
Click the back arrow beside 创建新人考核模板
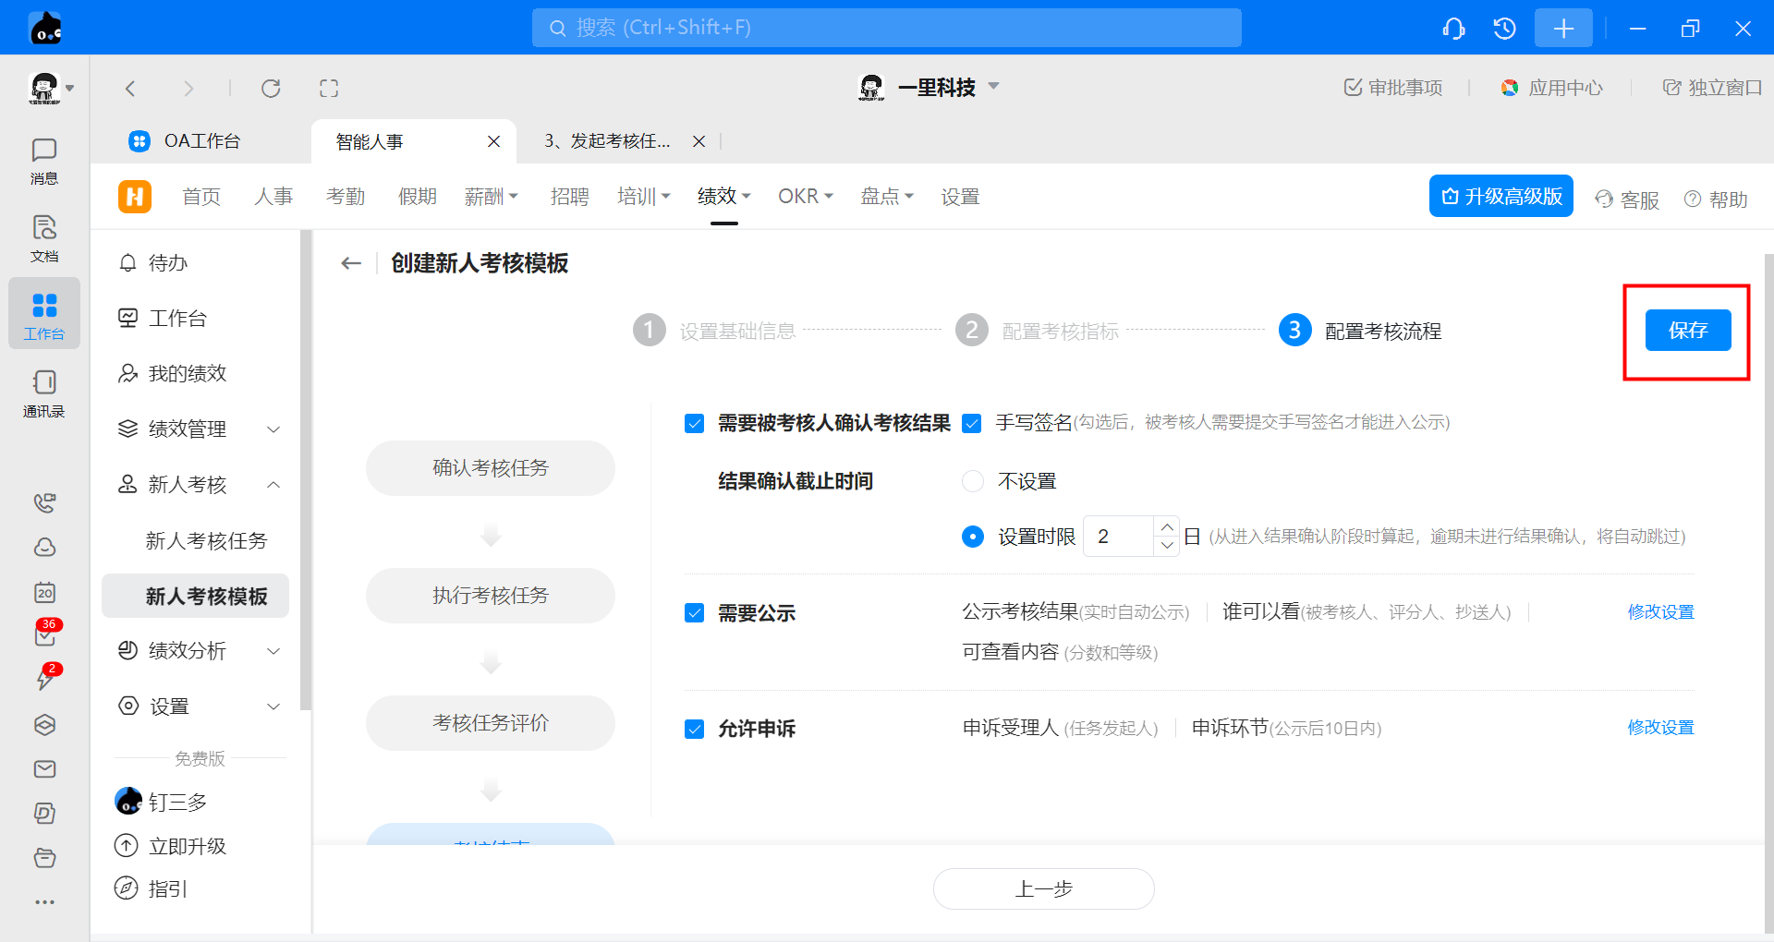(x=351, y=263)
